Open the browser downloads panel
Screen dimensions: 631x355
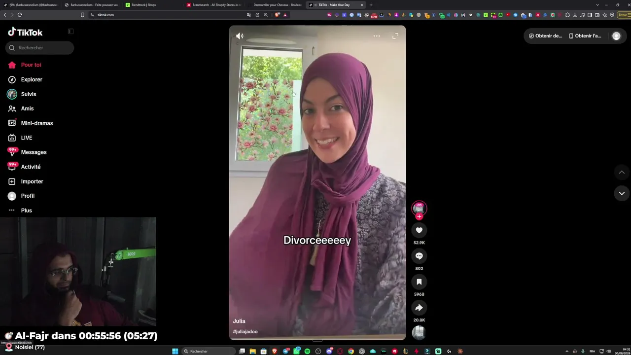(575, 15)
